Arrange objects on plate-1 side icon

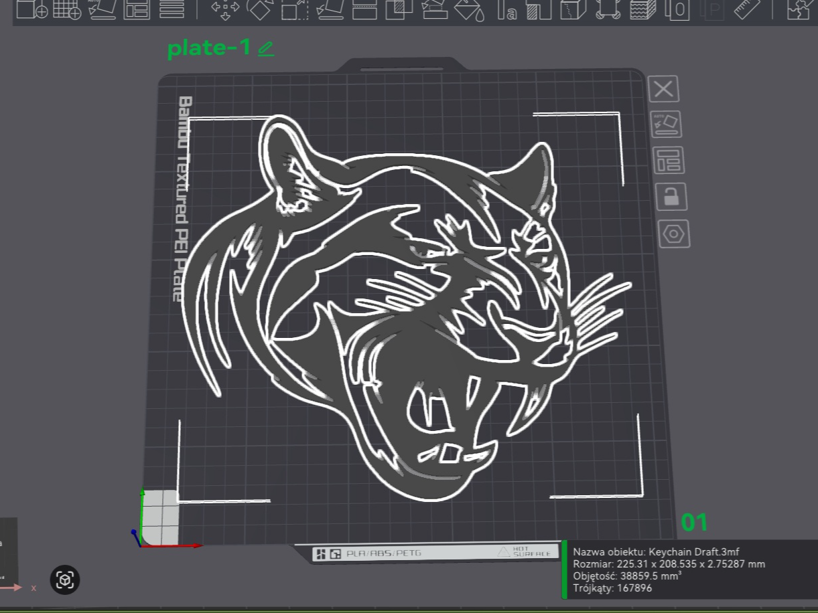669,161
